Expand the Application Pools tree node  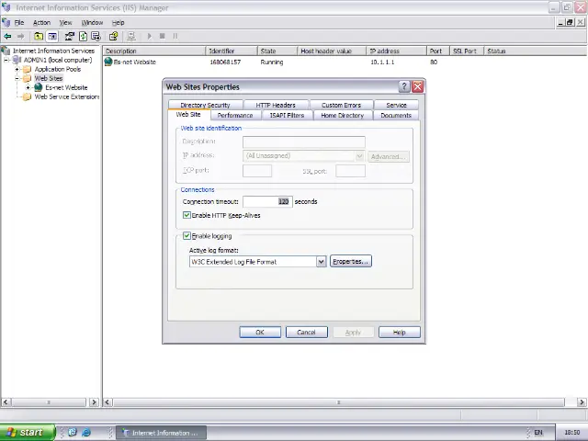(17, 70)
